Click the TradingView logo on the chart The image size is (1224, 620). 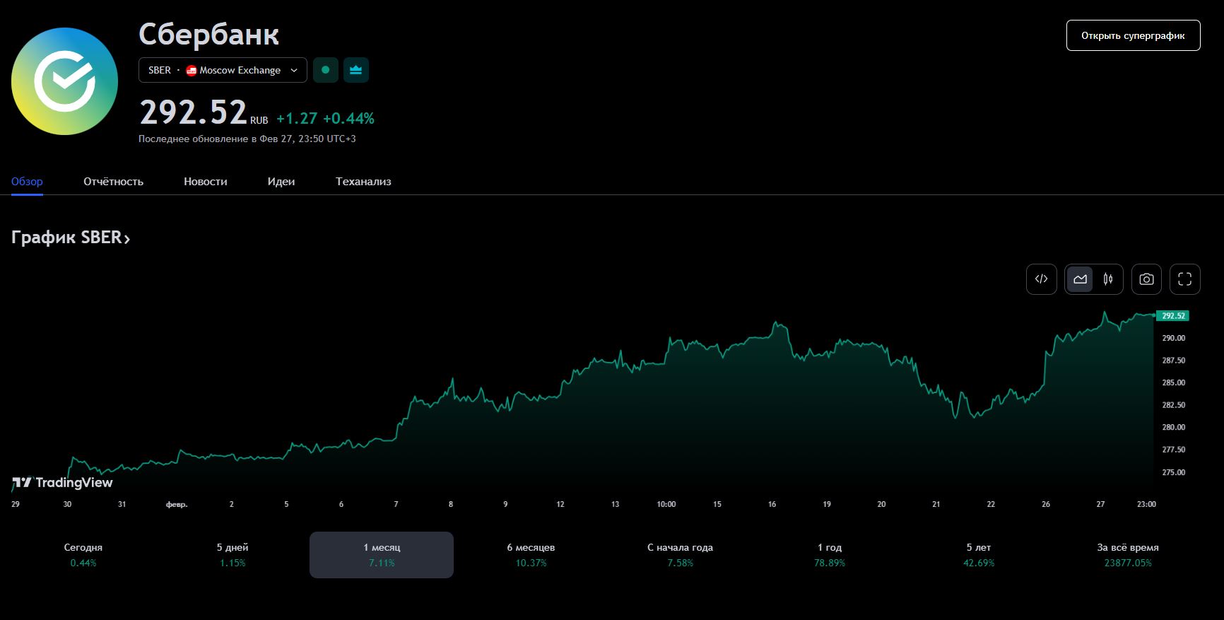pyautogui.click(x=62, y=482)
